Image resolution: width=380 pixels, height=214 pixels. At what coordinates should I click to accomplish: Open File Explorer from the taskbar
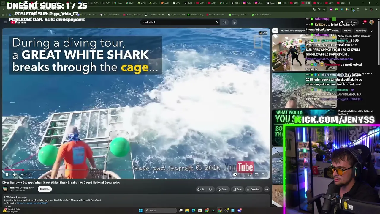pos(187,210)
